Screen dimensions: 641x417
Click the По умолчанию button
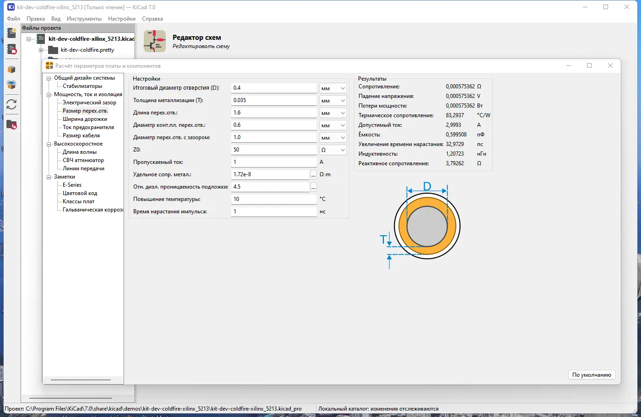pos(592,375)
